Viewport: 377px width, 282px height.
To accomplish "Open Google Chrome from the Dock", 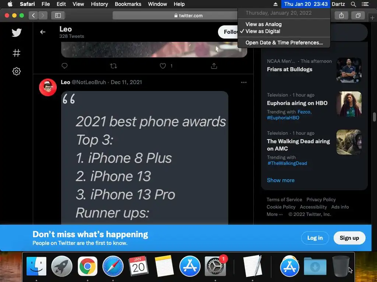I will tap(88, 266).
